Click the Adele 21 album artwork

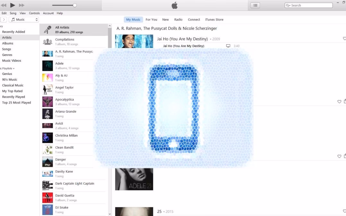(134, 179)
